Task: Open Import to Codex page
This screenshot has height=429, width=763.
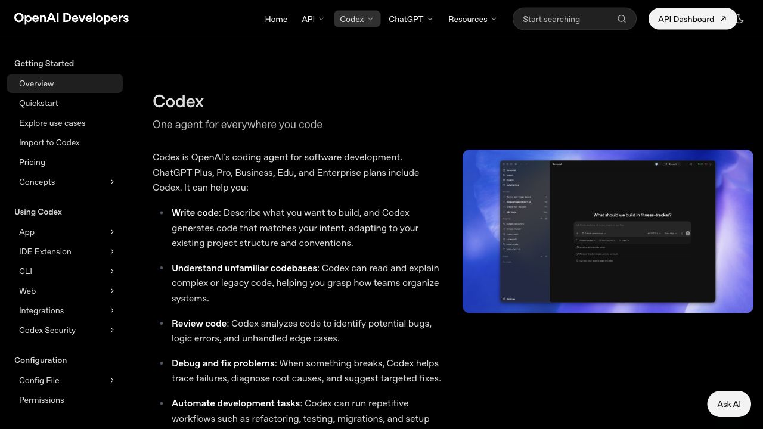Action: pos(49,142)
